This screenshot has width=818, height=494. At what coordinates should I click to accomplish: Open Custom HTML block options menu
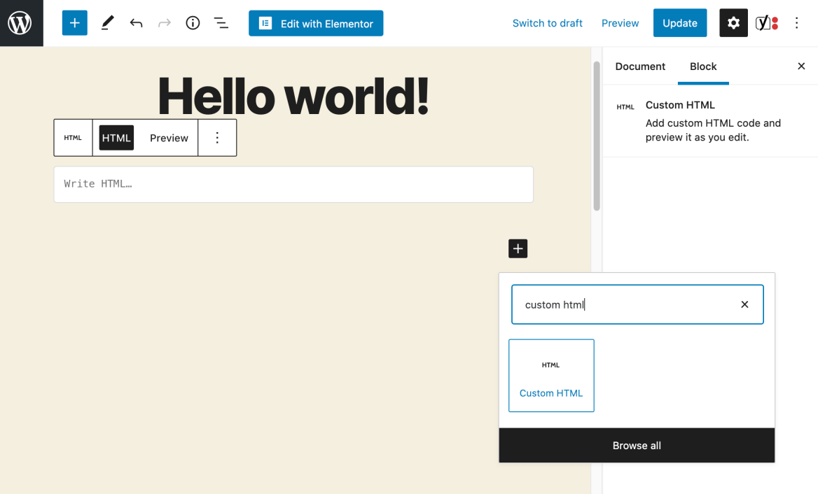click(x=217, y=138)
